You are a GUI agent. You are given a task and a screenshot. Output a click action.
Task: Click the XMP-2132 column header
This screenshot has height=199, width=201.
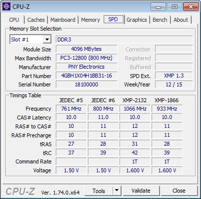pyautogui.click(x=135, y=100)
